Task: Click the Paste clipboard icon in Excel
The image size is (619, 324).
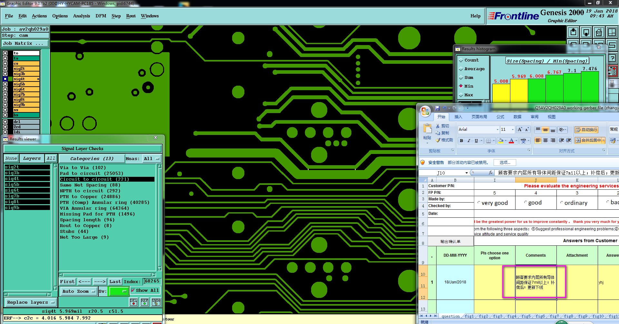Action: (x=427, y=129)
